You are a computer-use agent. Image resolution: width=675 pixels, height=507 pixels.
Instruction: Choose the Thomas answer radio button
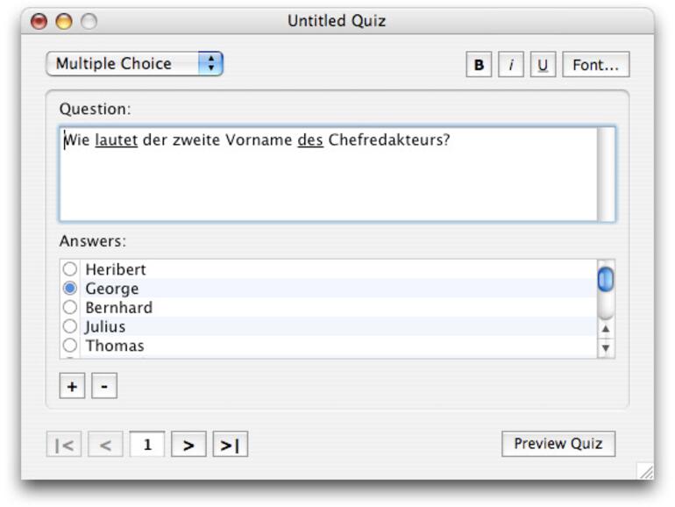pyautogui.click(x=70, y=346)
